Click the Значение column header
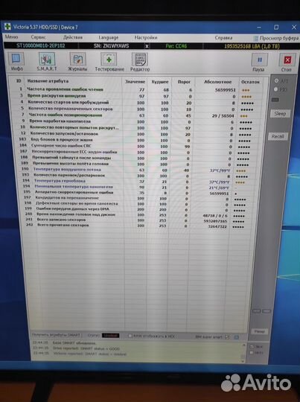300x402 pixels. 135,82
